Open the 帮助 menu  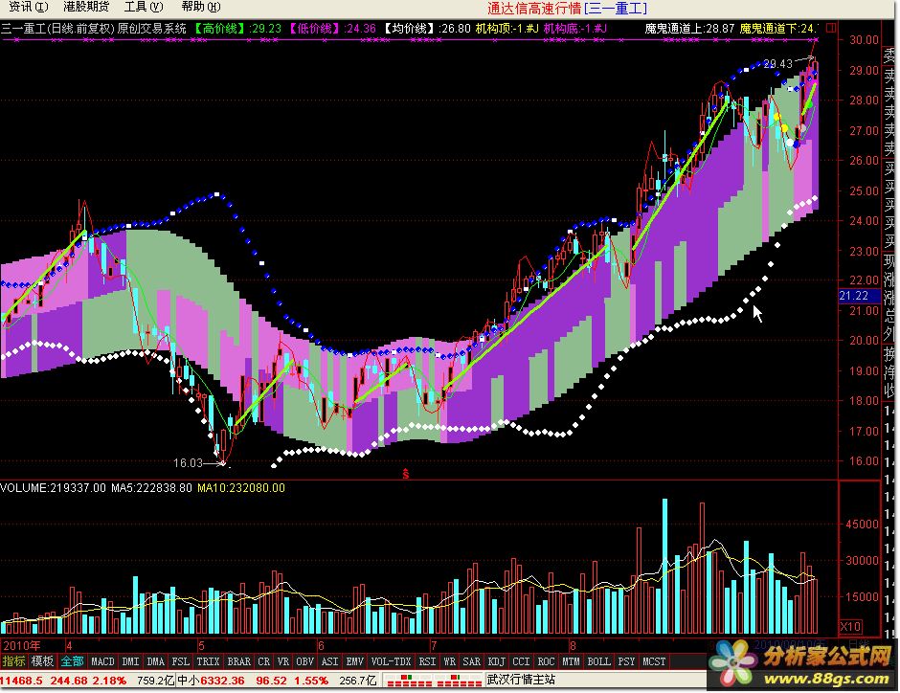point(201,7)
